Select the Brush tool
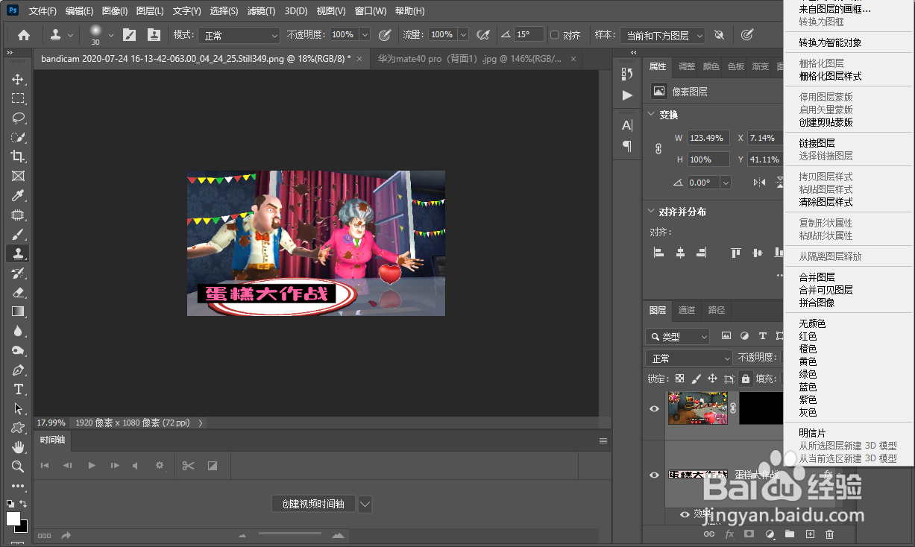 18,234
